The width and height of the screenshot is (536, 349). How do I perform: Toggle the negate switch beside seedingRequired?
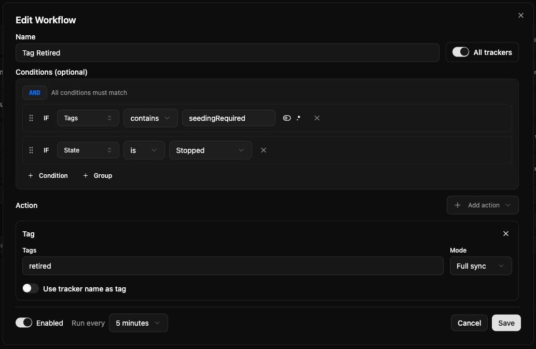pos(287,118)
